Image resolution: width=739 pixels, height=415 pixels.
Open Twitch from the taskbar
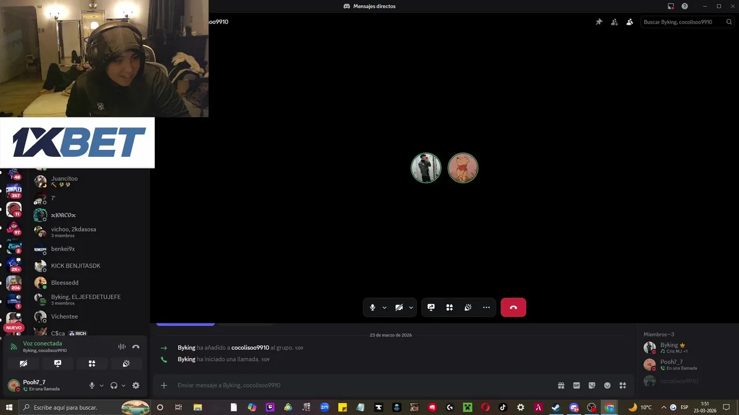pyautogui.click(x=270, y=408)
